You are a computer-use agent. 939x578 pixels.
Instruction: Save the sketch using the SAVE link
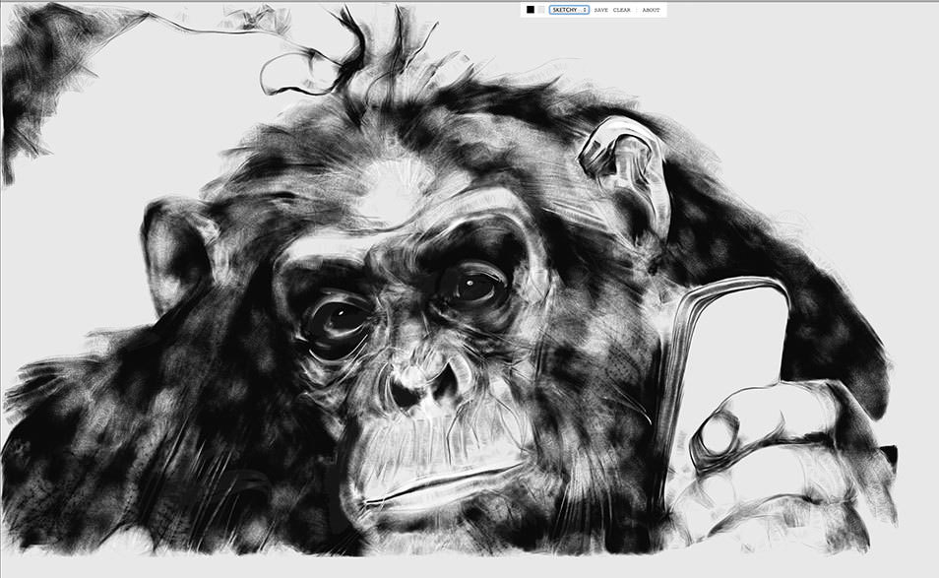[x=601, y=10]
